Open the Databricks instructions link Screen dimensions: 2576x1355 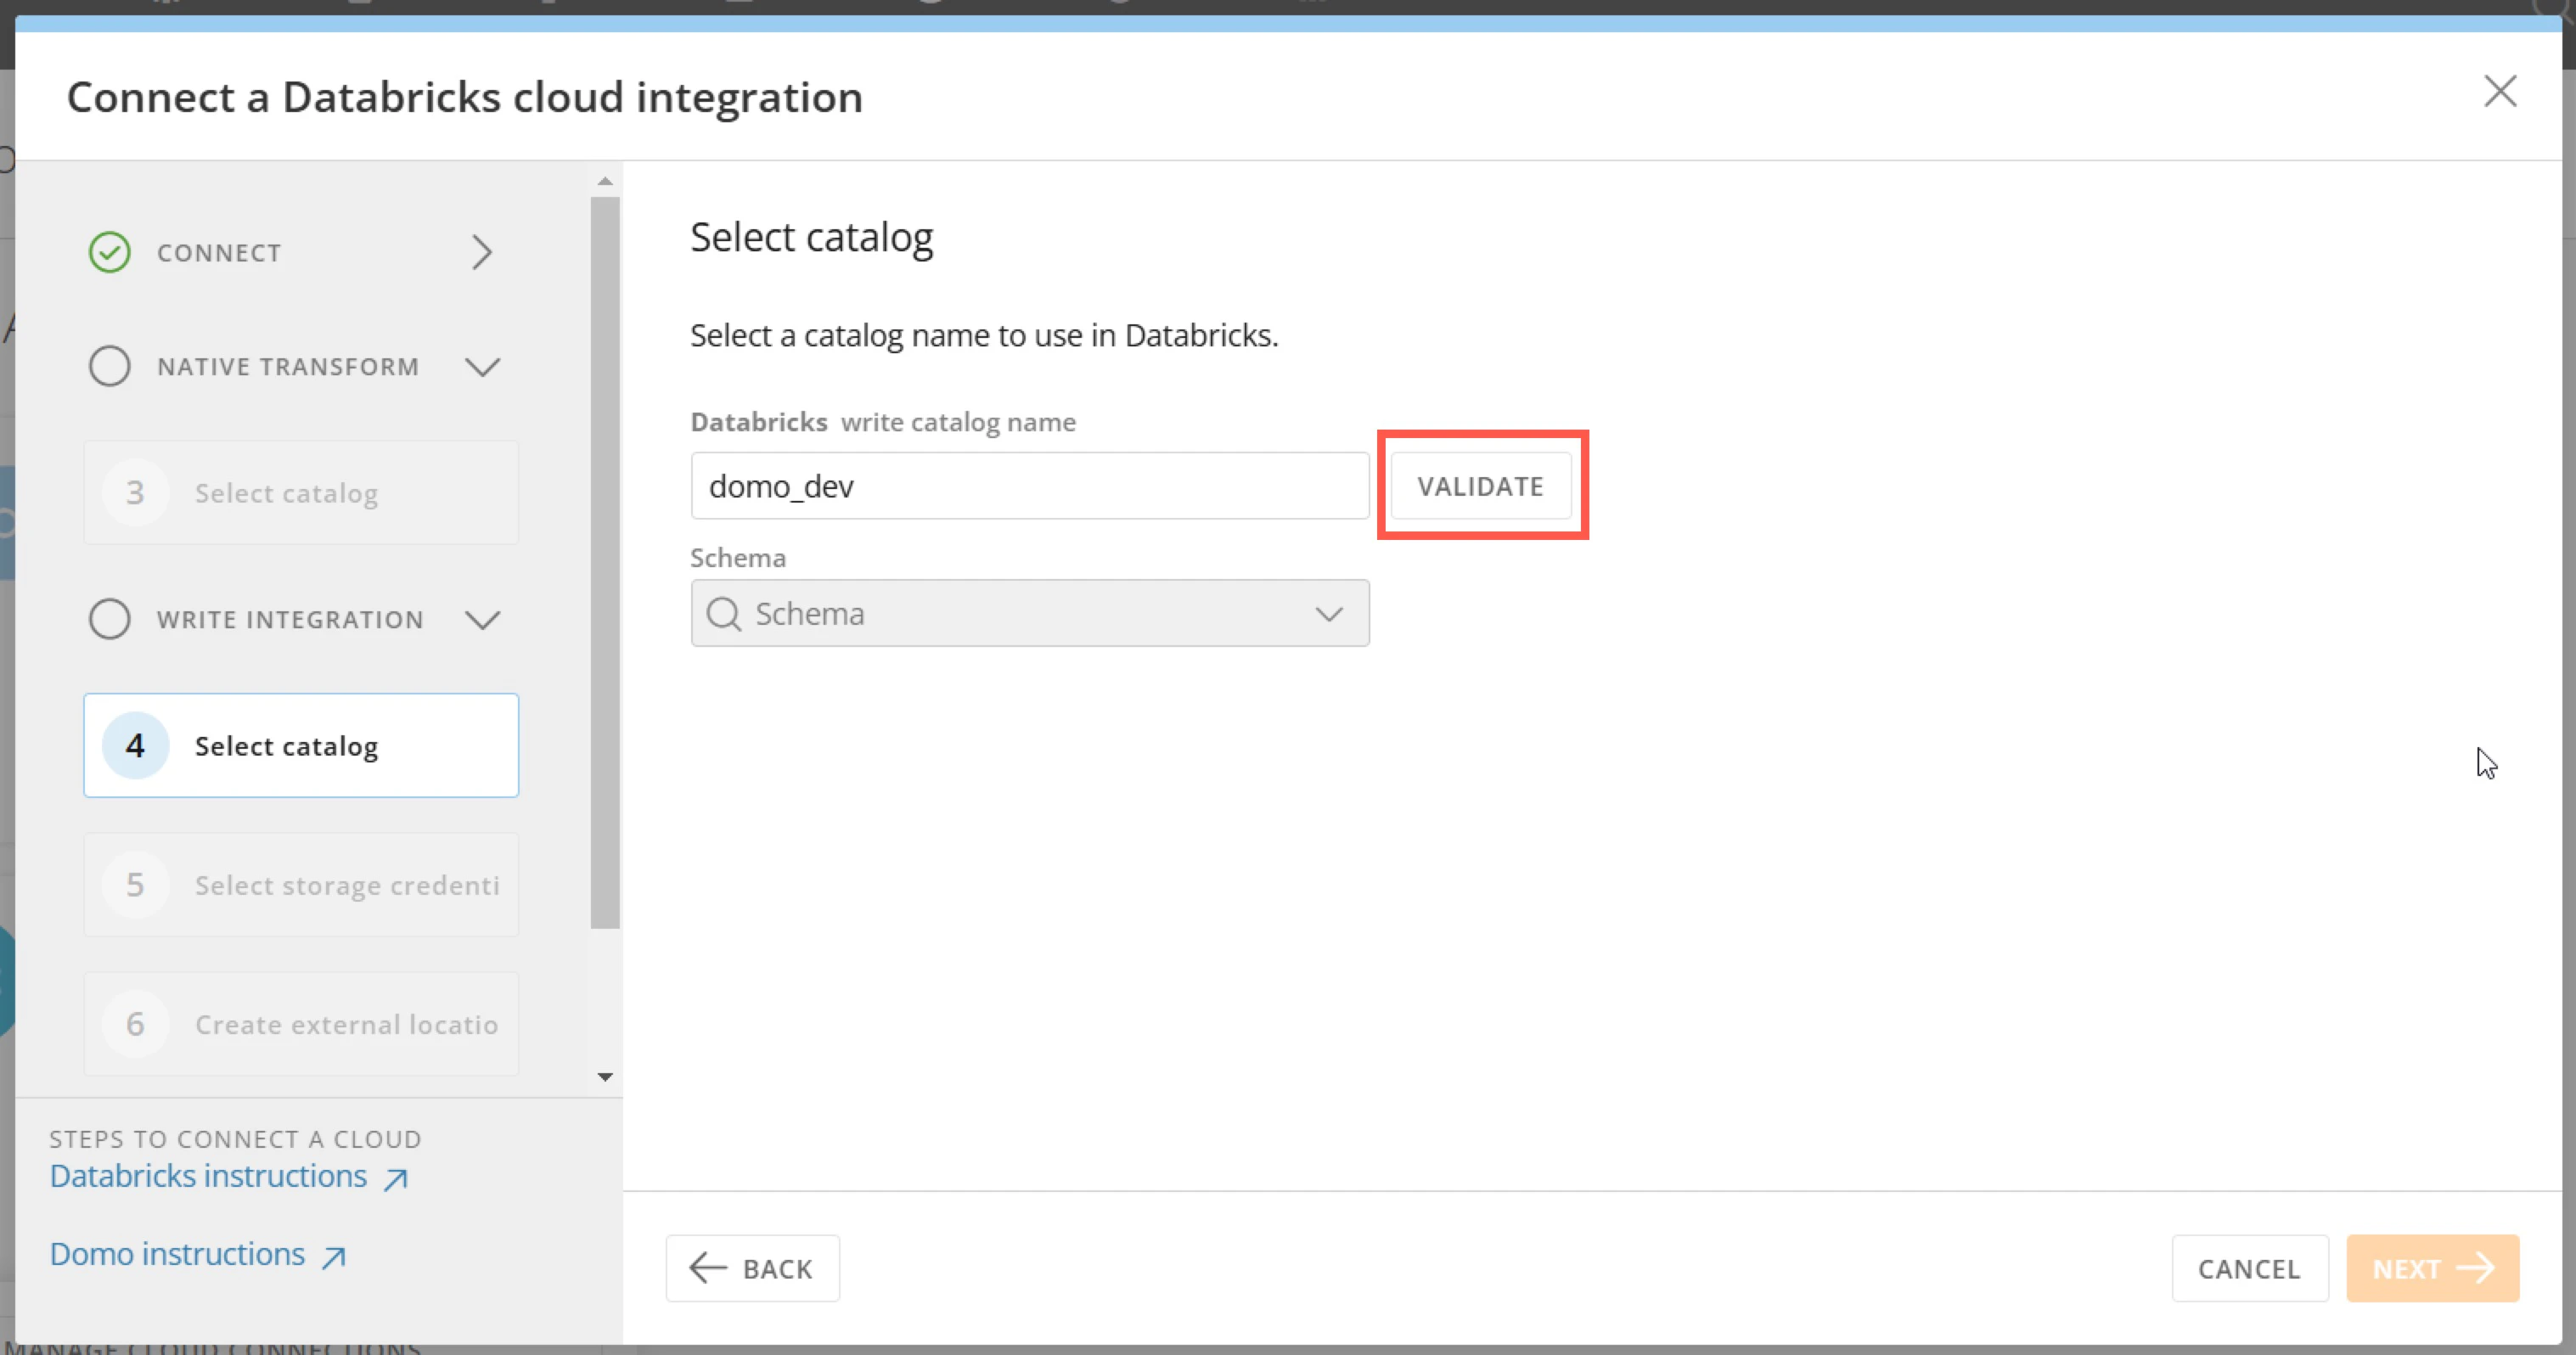click(x=209, y=1176)
